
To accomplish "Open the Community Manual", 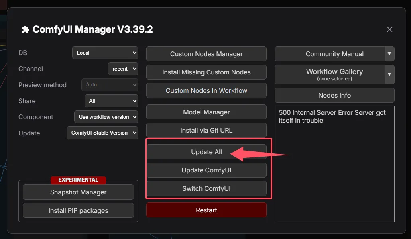I will click(330, 54).
